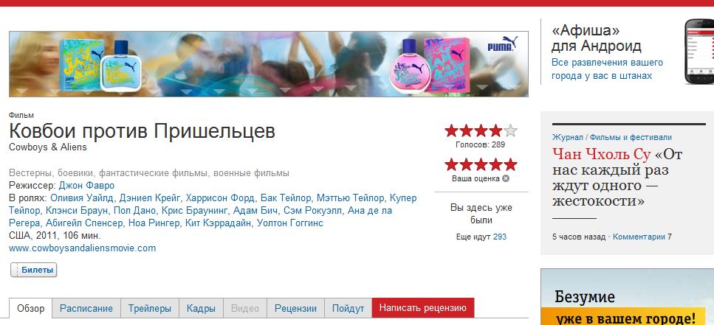Image resolution: width=714 pixels, height=325 pixels.
Task: Open the 293 count link next to Еще идут
Action: click(x=500, y=237)
